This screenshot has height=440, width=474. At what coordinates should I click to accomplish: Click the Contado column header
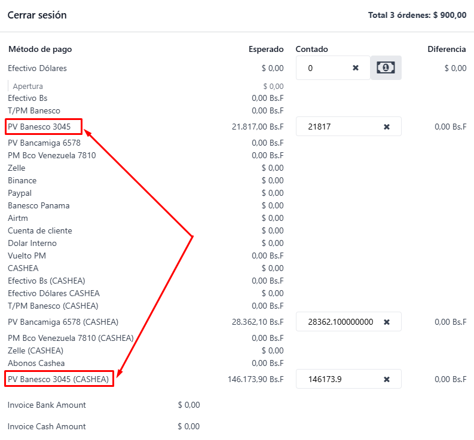point(311,49)
